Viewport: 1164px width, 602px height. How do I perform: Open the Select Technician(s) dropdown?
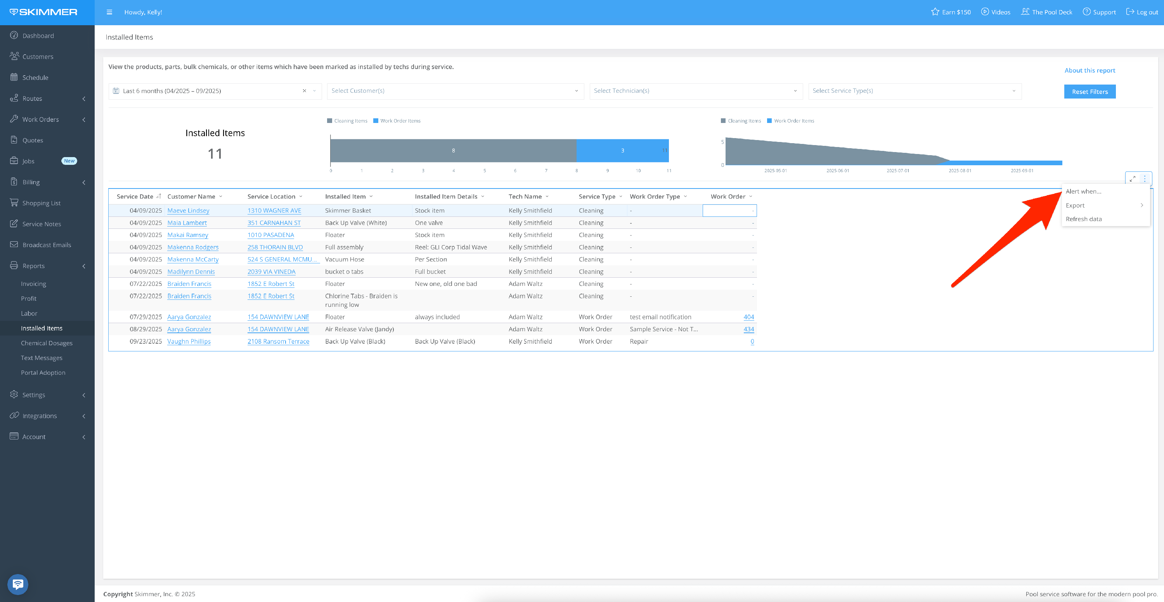(x=695, y=91)
